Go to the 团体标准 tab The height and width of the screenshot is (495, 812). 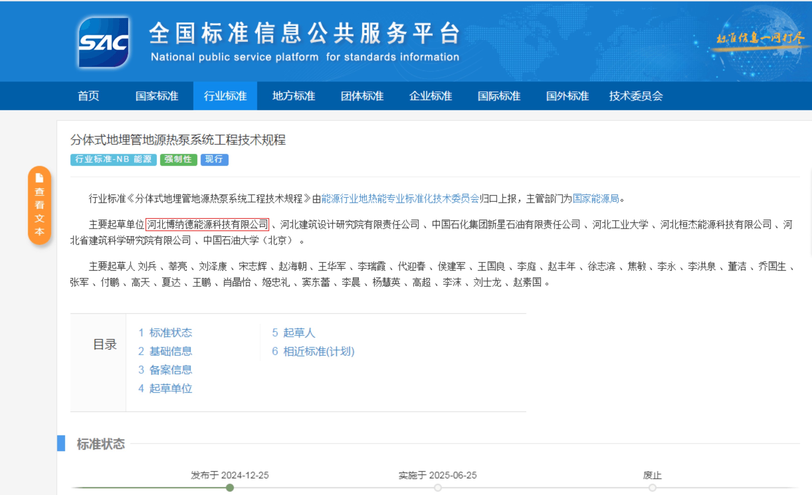point(362,96)
